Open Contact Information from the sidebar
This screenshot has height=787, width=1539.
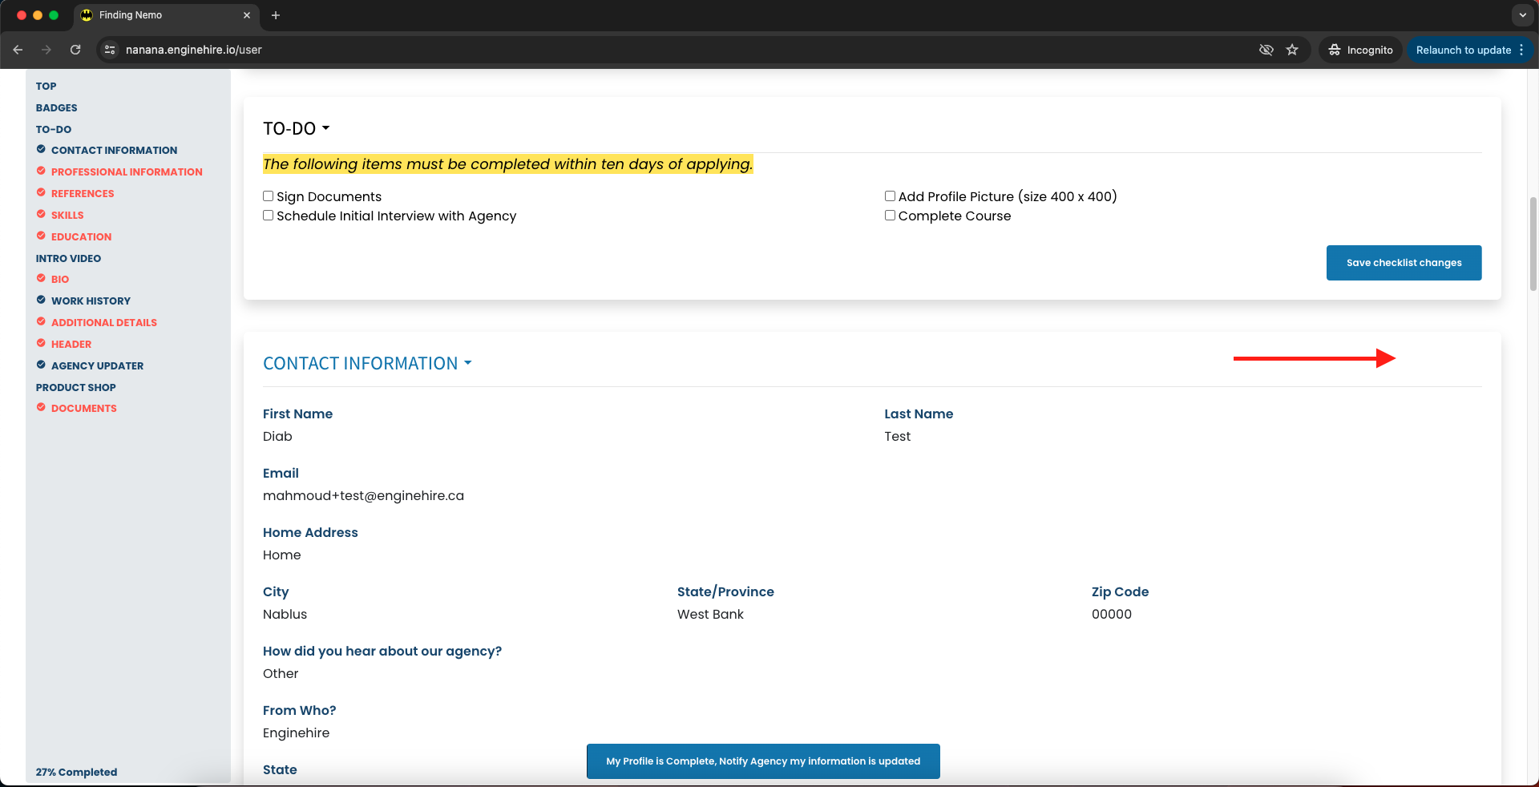pyautogui.click(x=115, y=150)
